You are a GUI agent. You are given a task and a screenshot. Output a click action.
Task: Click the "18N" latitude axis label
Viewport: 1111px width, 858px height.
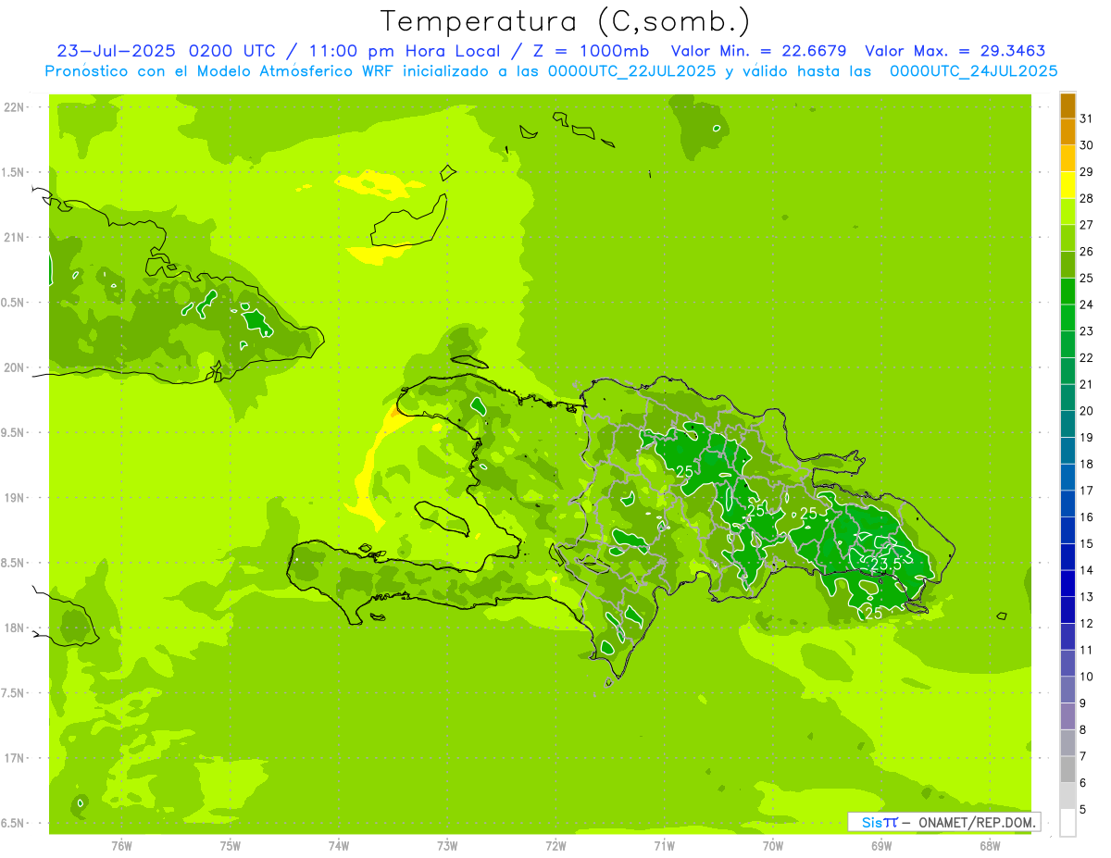13,628
